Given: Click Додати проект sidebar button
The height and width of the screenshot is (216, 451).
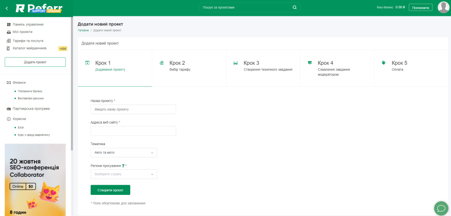Looking at the screenshot, I should point(35,62).
